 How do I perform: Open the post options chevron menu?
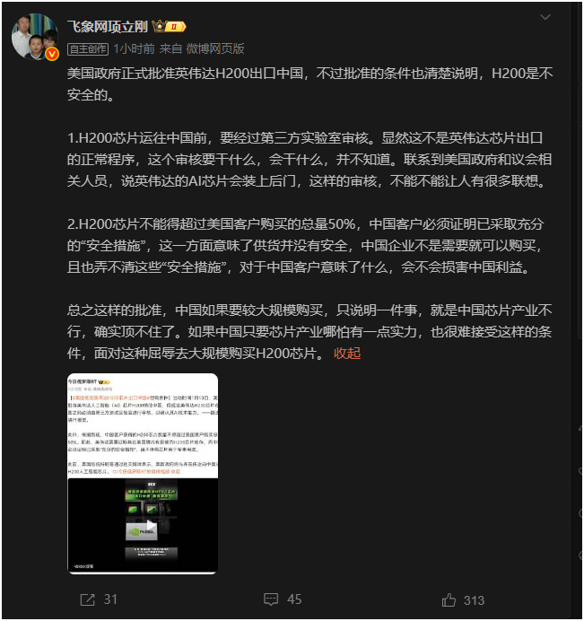(x=545, y=17)
